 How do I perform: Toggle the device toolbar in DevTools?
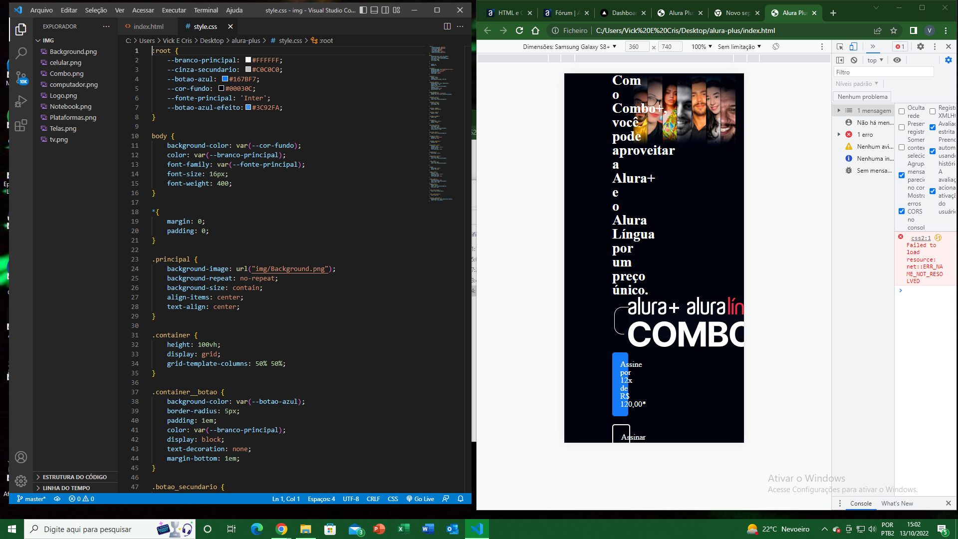(853, 46)
